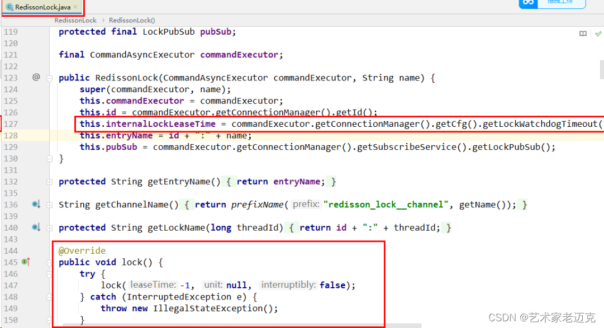Viewport: 604px width, 328px height.
Task: Click the 'interruptibly:' parameter hint
Action: point(288,285)
